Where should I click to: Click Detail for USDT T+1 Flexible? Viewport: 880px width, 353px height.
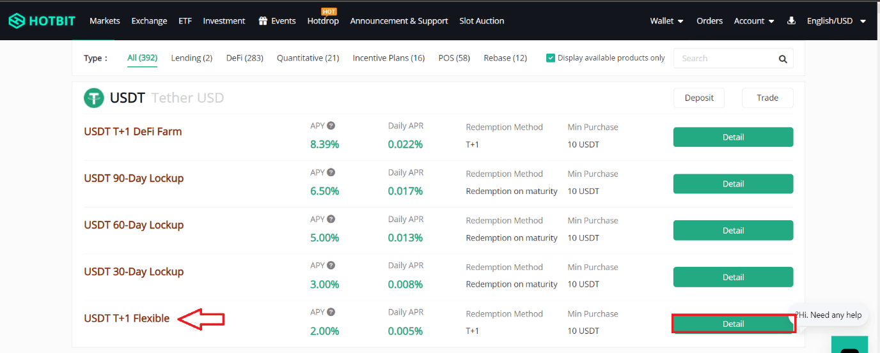[734, 324]
